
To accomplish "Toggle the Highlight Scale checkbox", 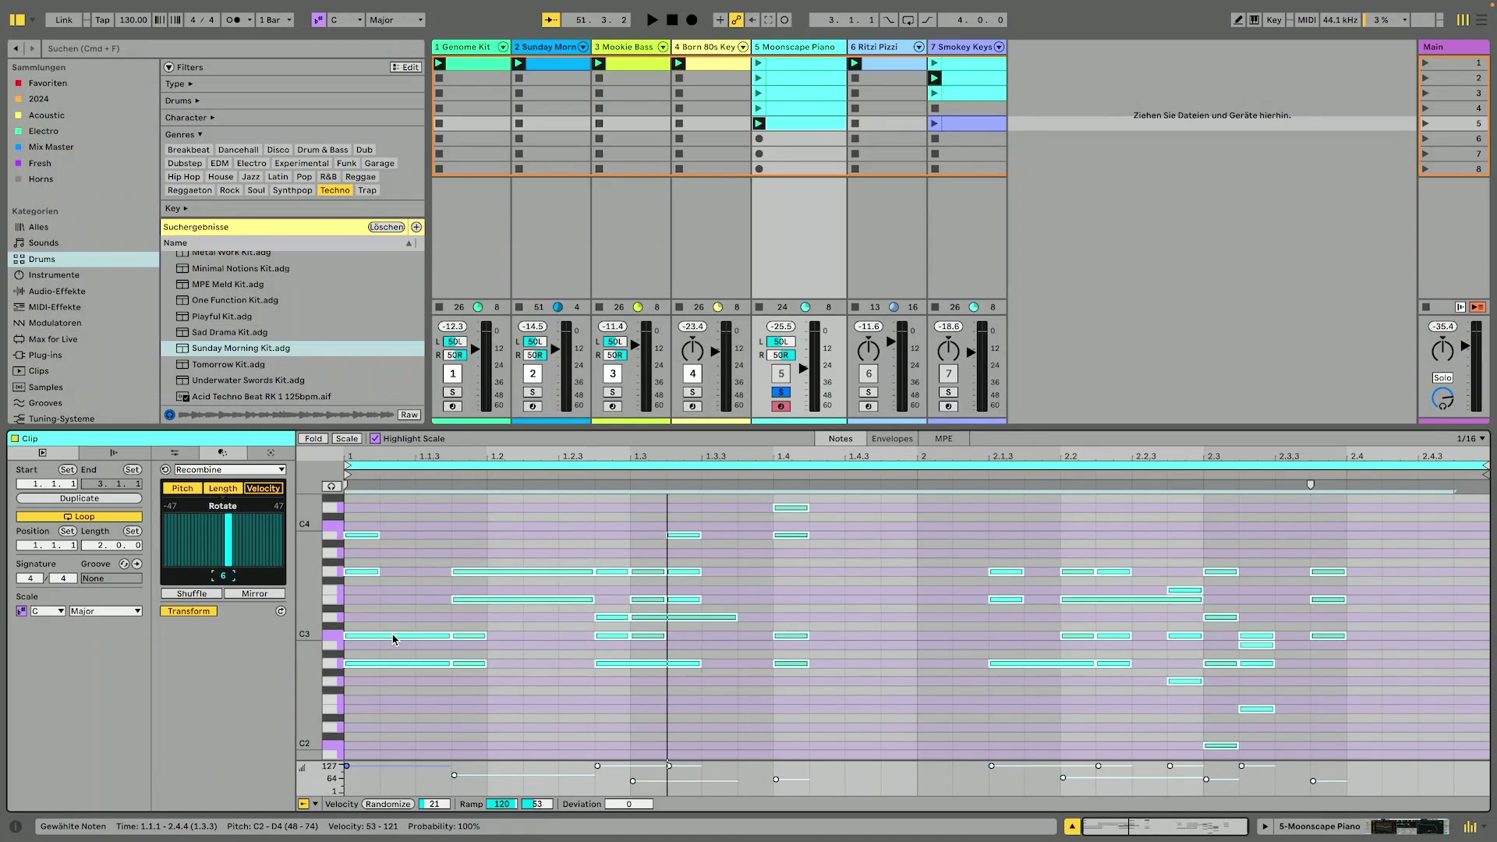I will 375,439.
